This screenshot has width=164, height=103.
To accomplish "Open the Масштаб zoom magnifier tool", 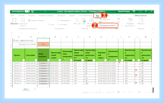I will (77, 20).
